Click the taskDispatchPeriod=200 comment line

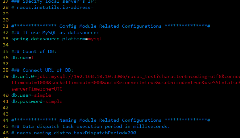click(x=74, y=133)
